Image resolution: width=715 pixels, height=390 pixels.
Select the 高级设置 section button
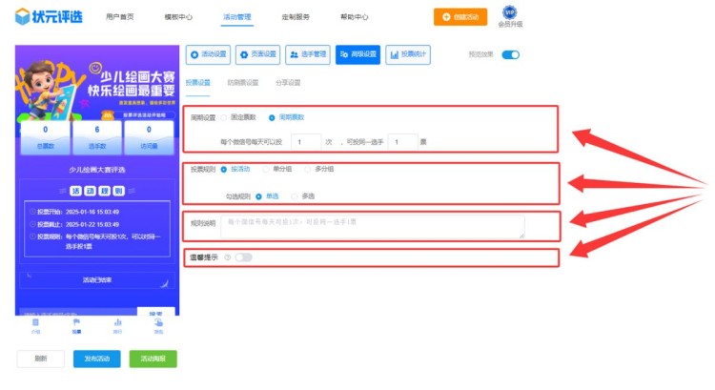(358, 55)
